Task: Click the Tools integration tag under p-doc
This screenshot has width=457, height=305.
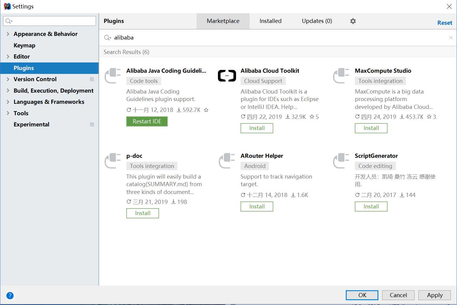Action: [152, 166]
